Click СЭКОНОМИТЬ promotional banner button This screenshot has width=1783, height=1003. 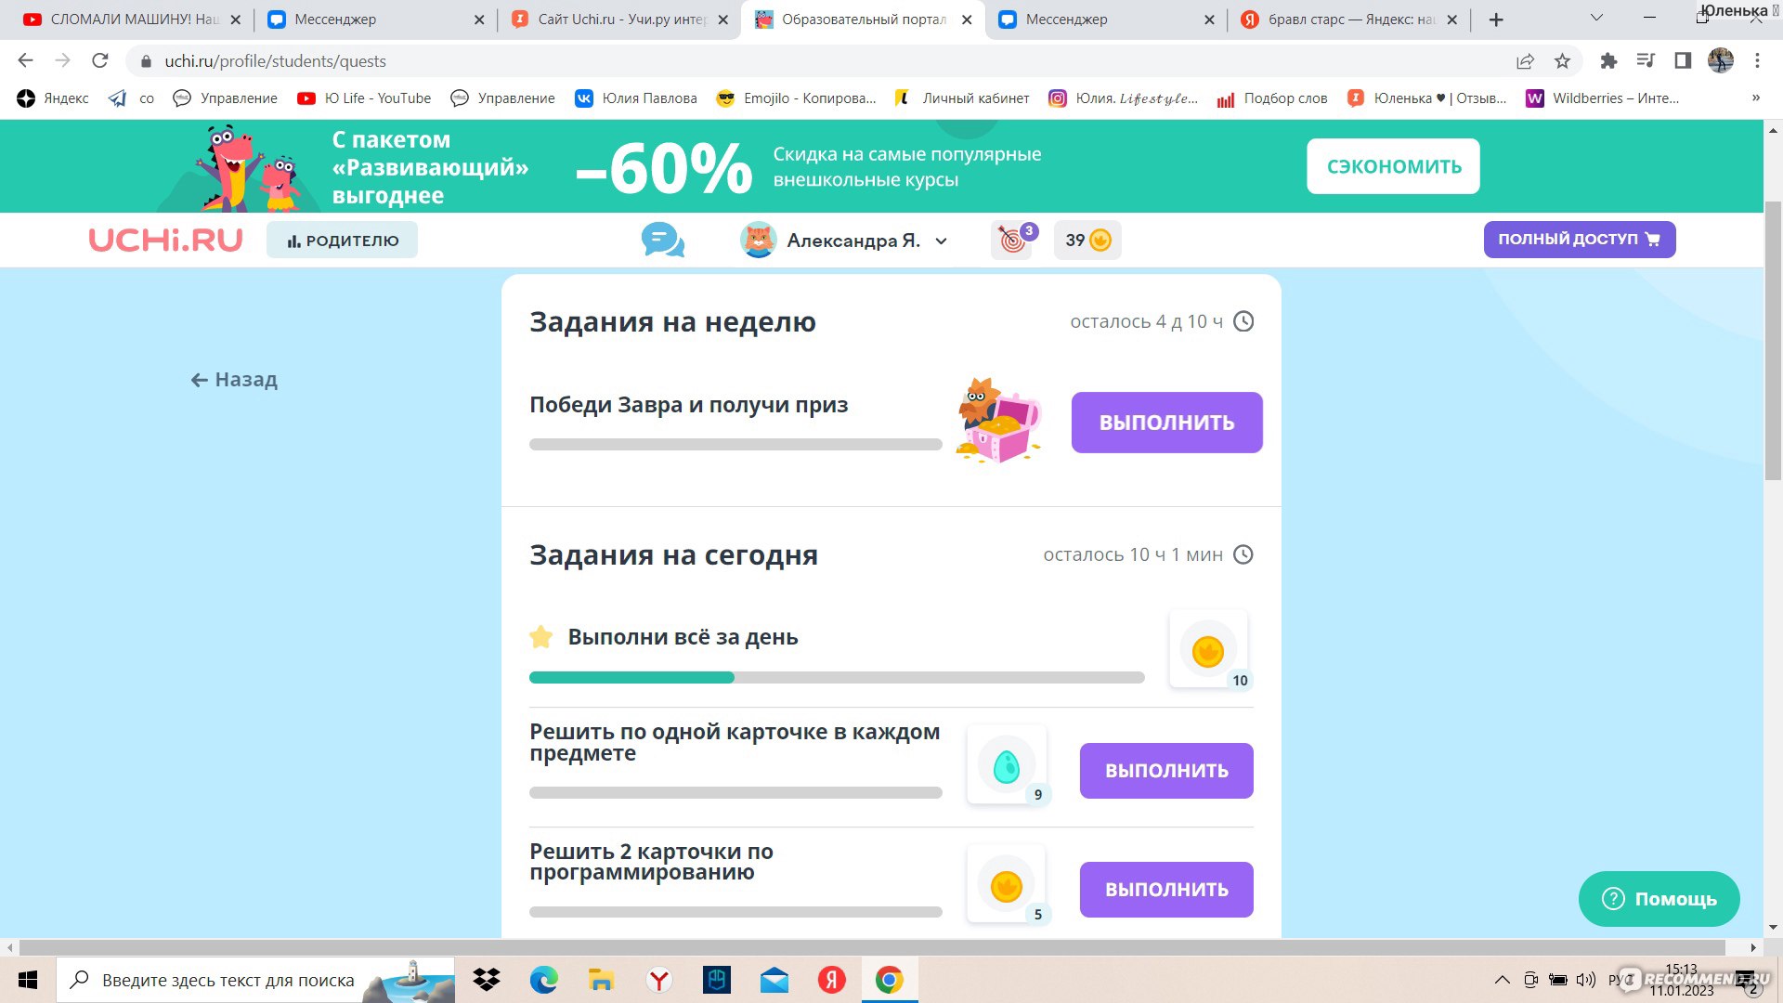coord(1394,166)
